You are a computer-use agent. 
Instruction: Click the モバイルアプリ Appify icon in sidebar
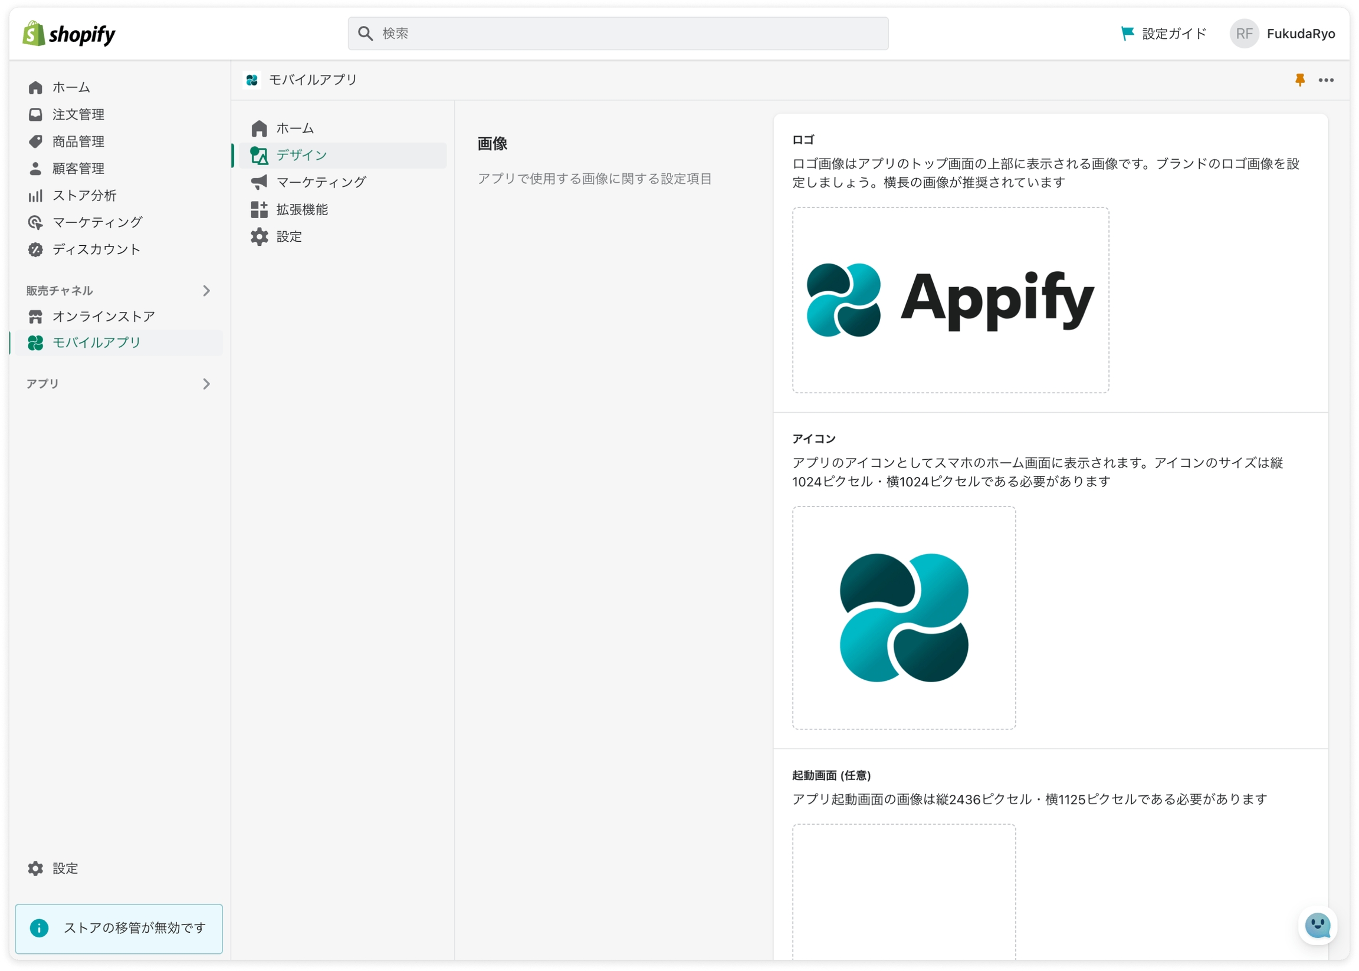click(35, 343)
